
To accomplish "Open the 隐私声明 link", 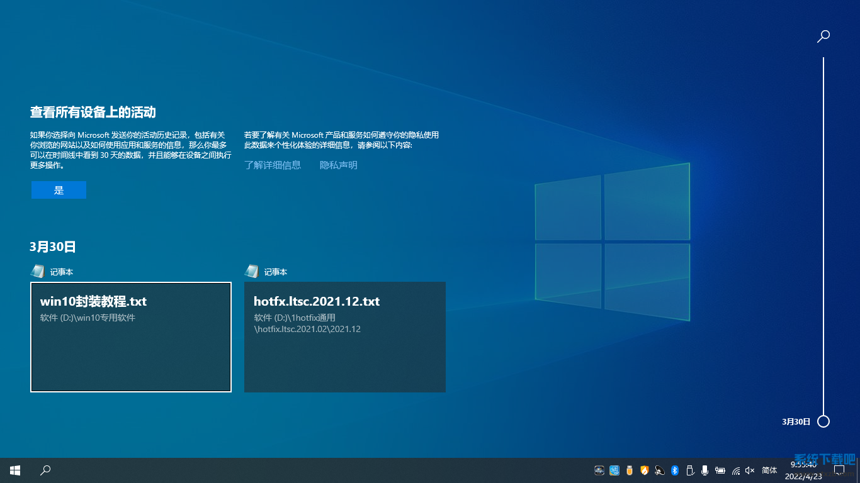I will [x=338, y=165].
